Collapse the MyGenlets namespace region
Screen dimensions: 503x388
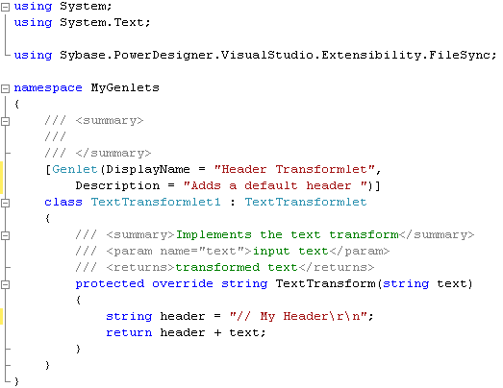(x=5, y=88)
